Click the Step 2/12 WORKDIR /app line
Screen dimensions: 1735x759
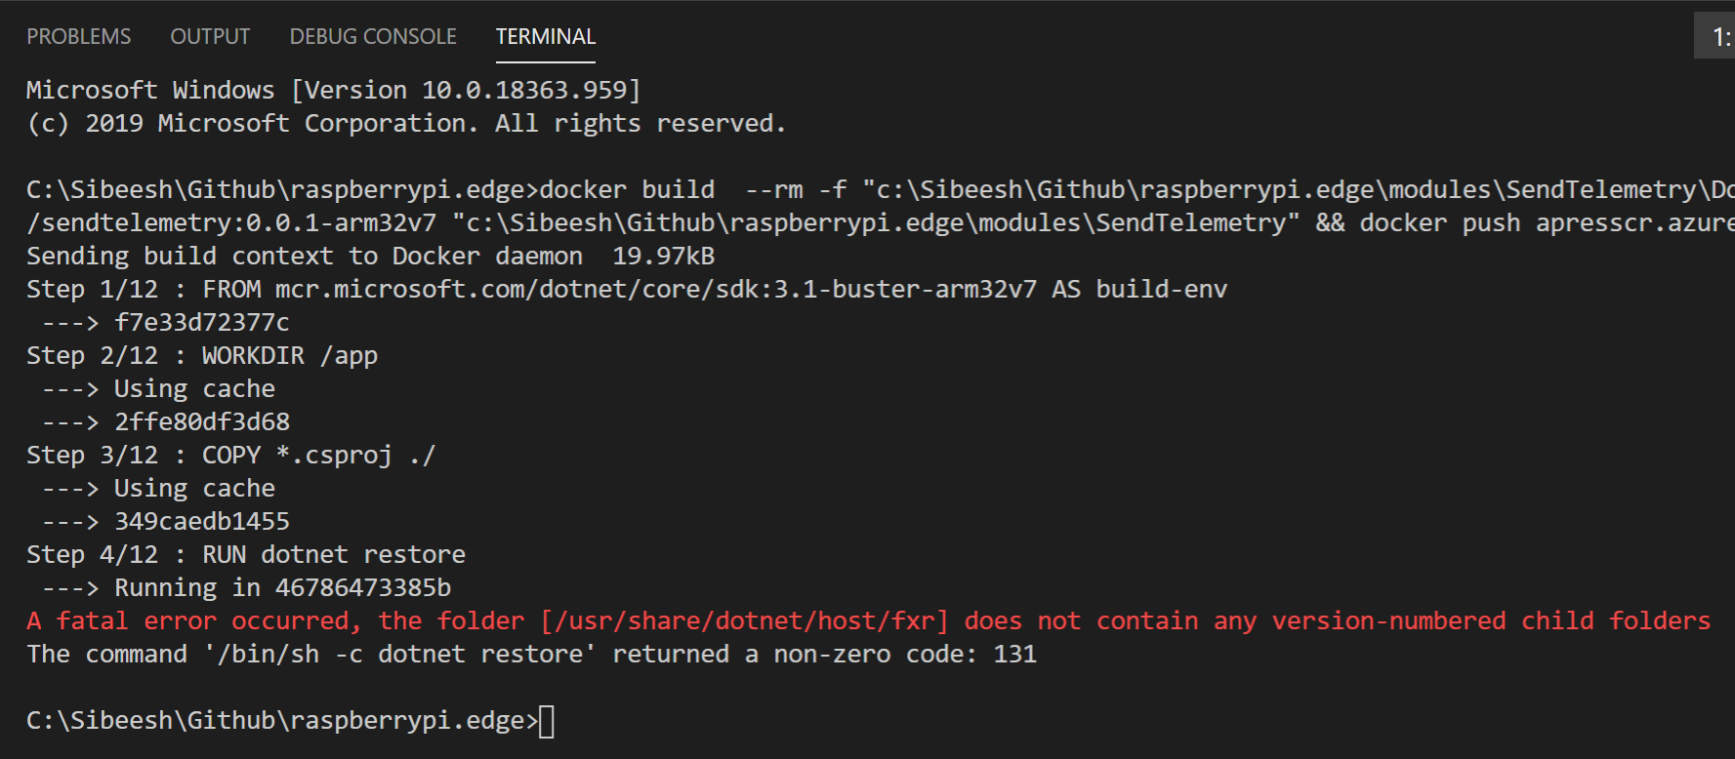pyautogui.click(x=201, y=356)
